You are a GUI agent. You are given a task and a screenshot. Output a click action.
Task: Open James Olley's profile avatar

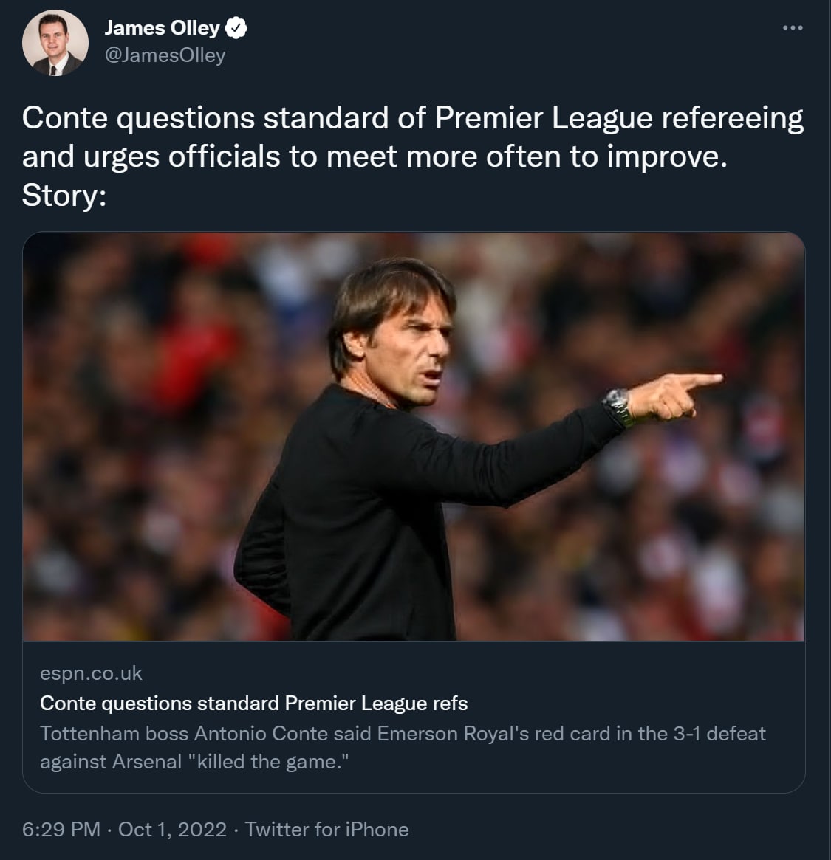coord(55,43)
